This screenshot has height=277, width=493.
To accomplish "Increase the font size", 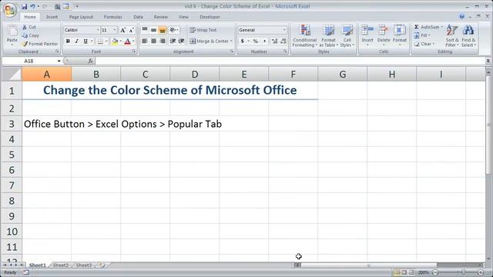I will tap(123, 30).
